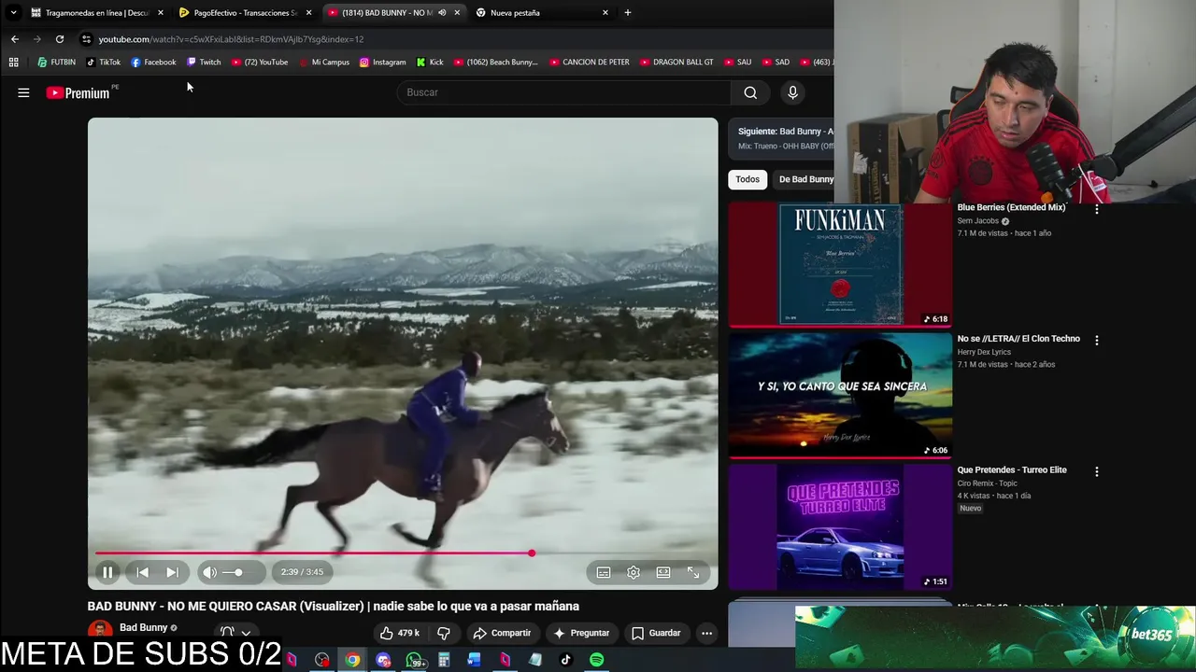Click the Que Pretendes - Turreo Elite title
Image resolution: width=1196 pixels, height=672 pixels.
click(1012, 469)
